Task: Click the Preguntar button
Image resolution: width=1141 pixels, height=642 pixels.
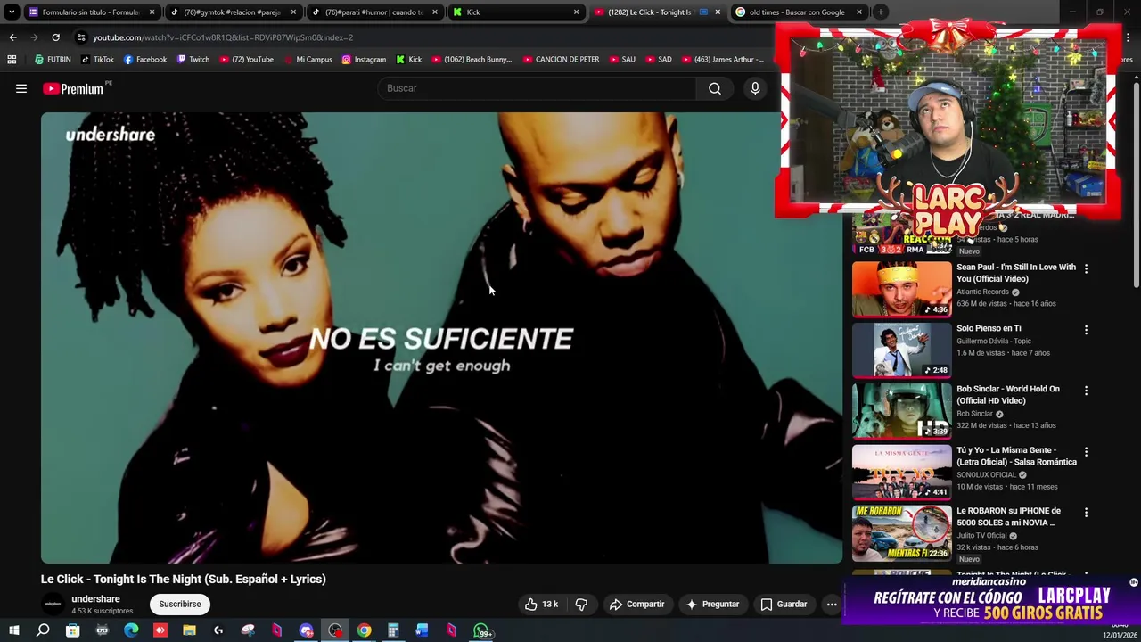Action: [x=711, y=604]
